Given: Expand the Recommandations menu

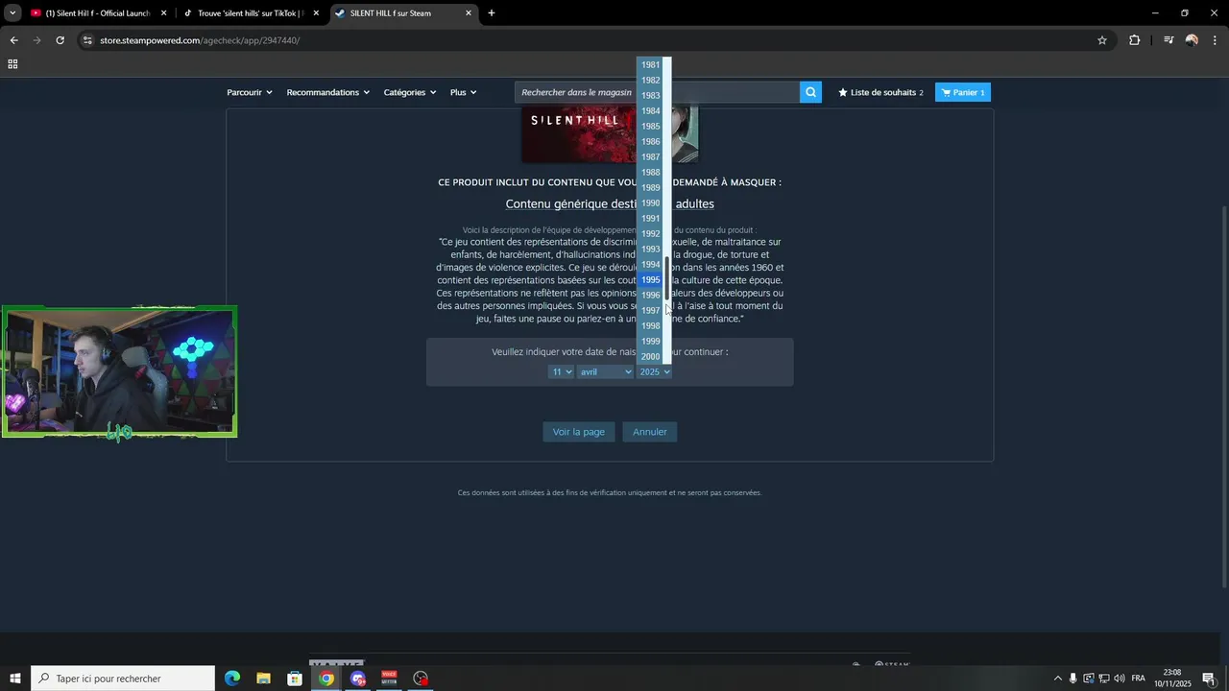Looking at the screenshot, I should (327, 92).
